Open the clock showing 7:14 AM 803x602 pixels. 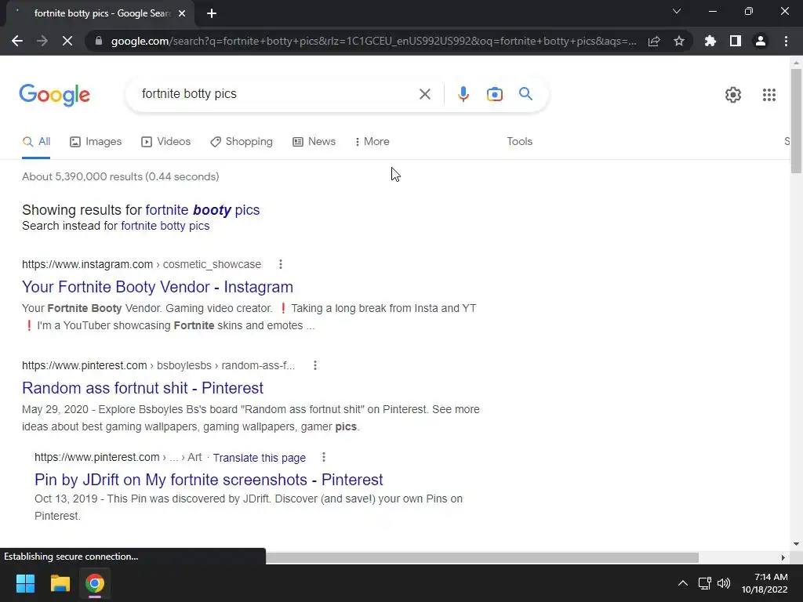coord(765,583)
